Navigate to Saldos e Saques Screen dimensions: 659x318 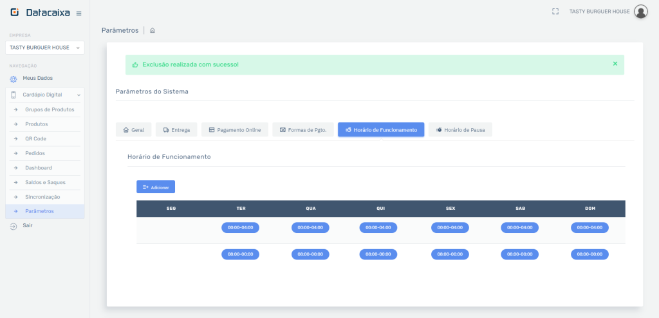(45, 182)
